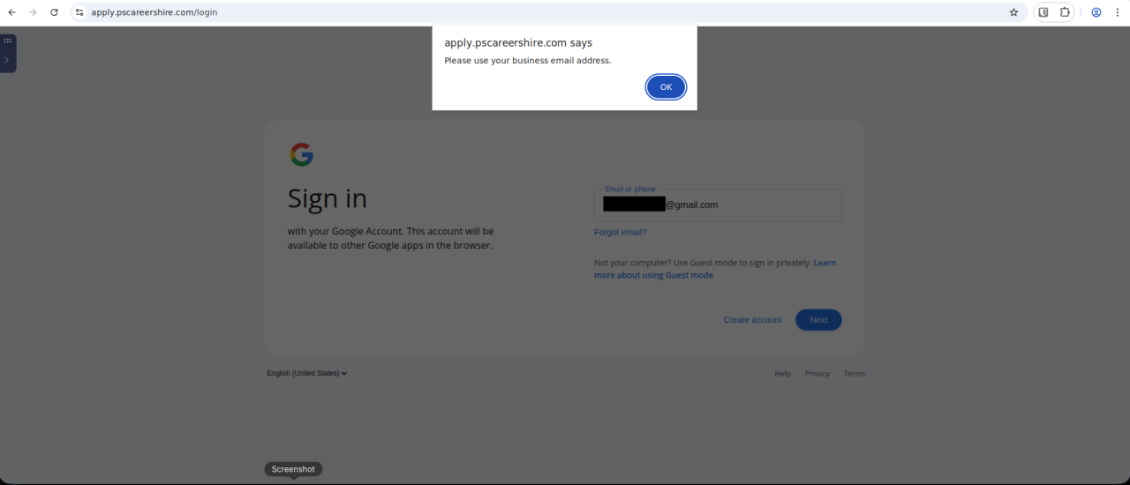Viewport: 1130px width, 485px height.
Task: Click the grid dots drag handle
Action: 7,41
